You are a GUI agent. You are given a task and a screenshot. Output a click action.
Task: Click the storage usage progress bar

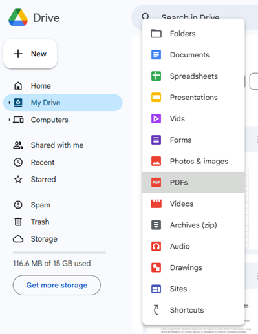(59, 253)
